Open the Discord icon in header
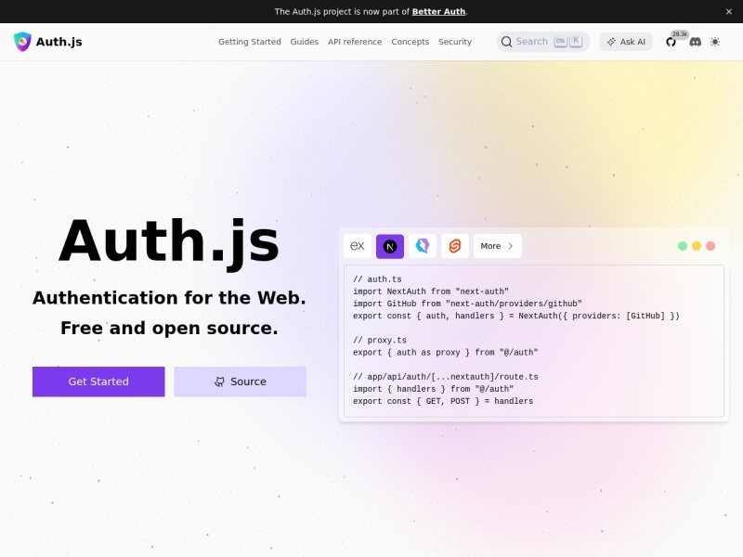 tap(695, 42)
